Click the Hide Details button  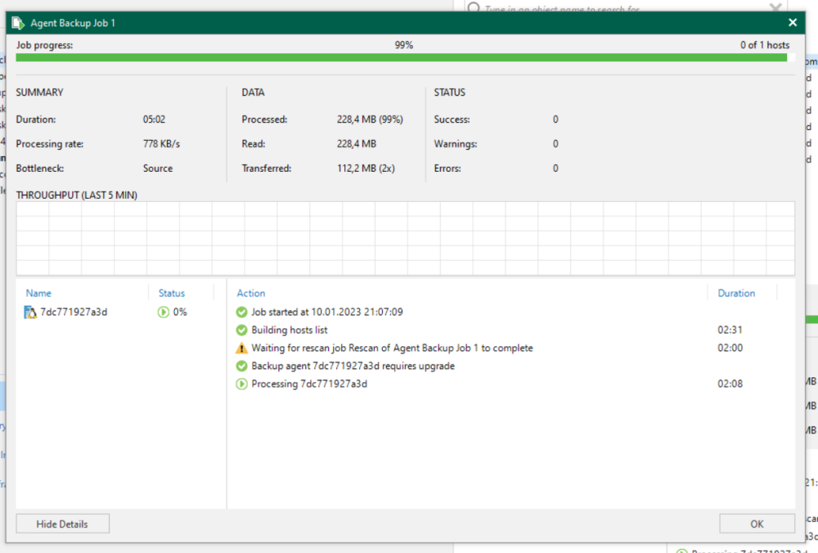[x=63, y=524]
